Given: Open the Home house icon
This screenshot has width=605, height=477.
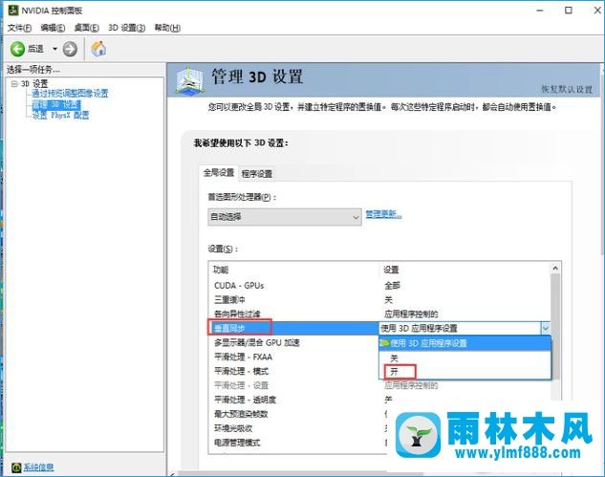Looking at the screenshot, I should [98, 49].
